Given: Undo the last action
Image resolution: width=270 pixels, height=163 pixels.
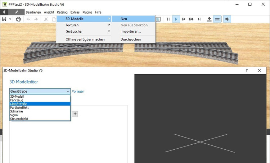Looking at the screenshot, I should pyautogui.click(x=28, y=19).
